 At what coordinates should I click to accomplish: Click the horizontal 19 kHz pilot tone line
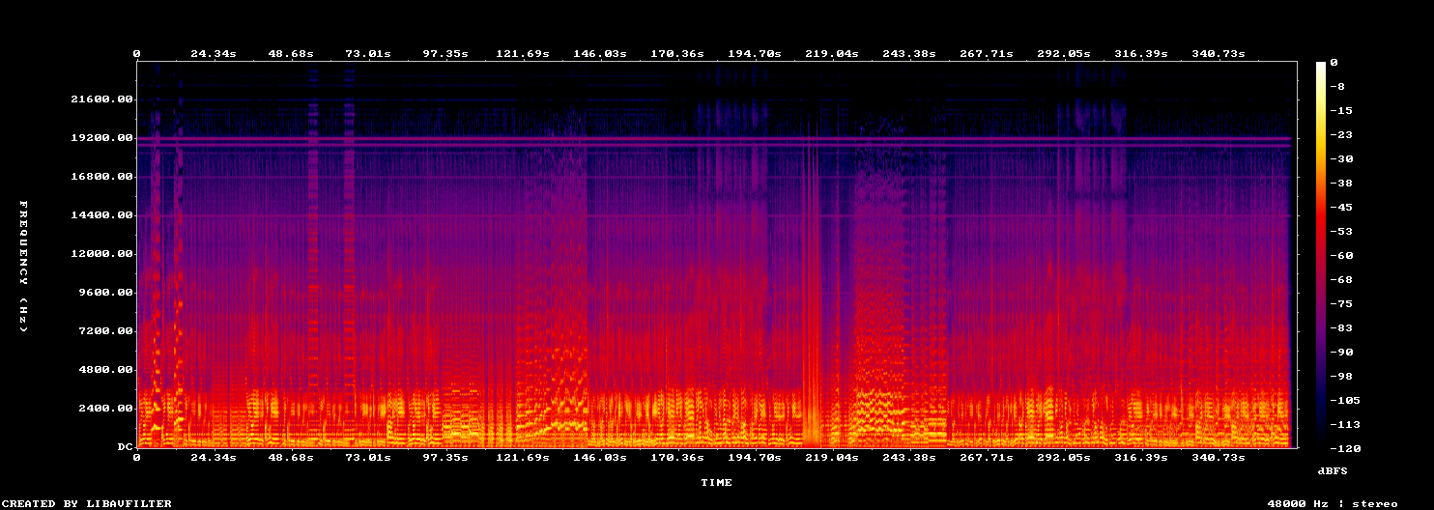tap(715, 140)
